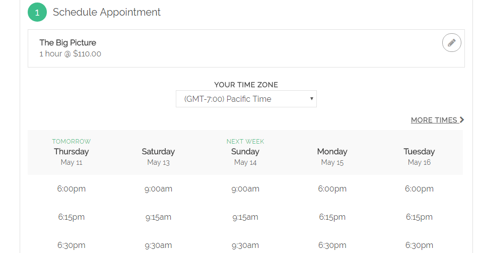Viewport: 479px width, 253px height.
Task: Select 6:15pm on Thursday May 11
Action: tap(71, 217)
